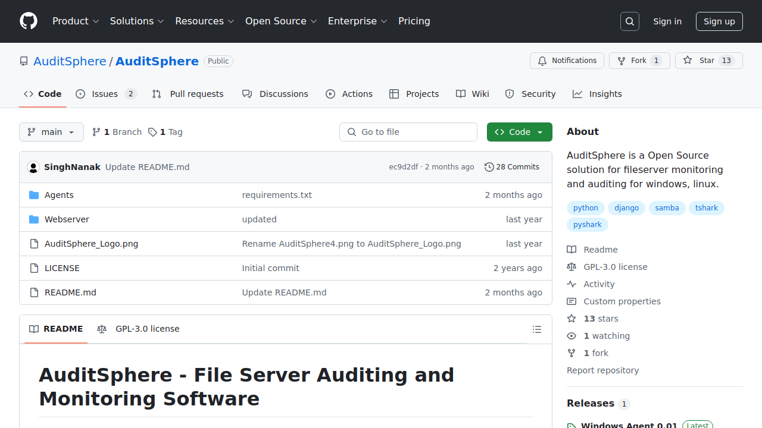762x428 pixels.
Task: Click Sign in link
Action: pyautogui.click(x=667, y=21)
